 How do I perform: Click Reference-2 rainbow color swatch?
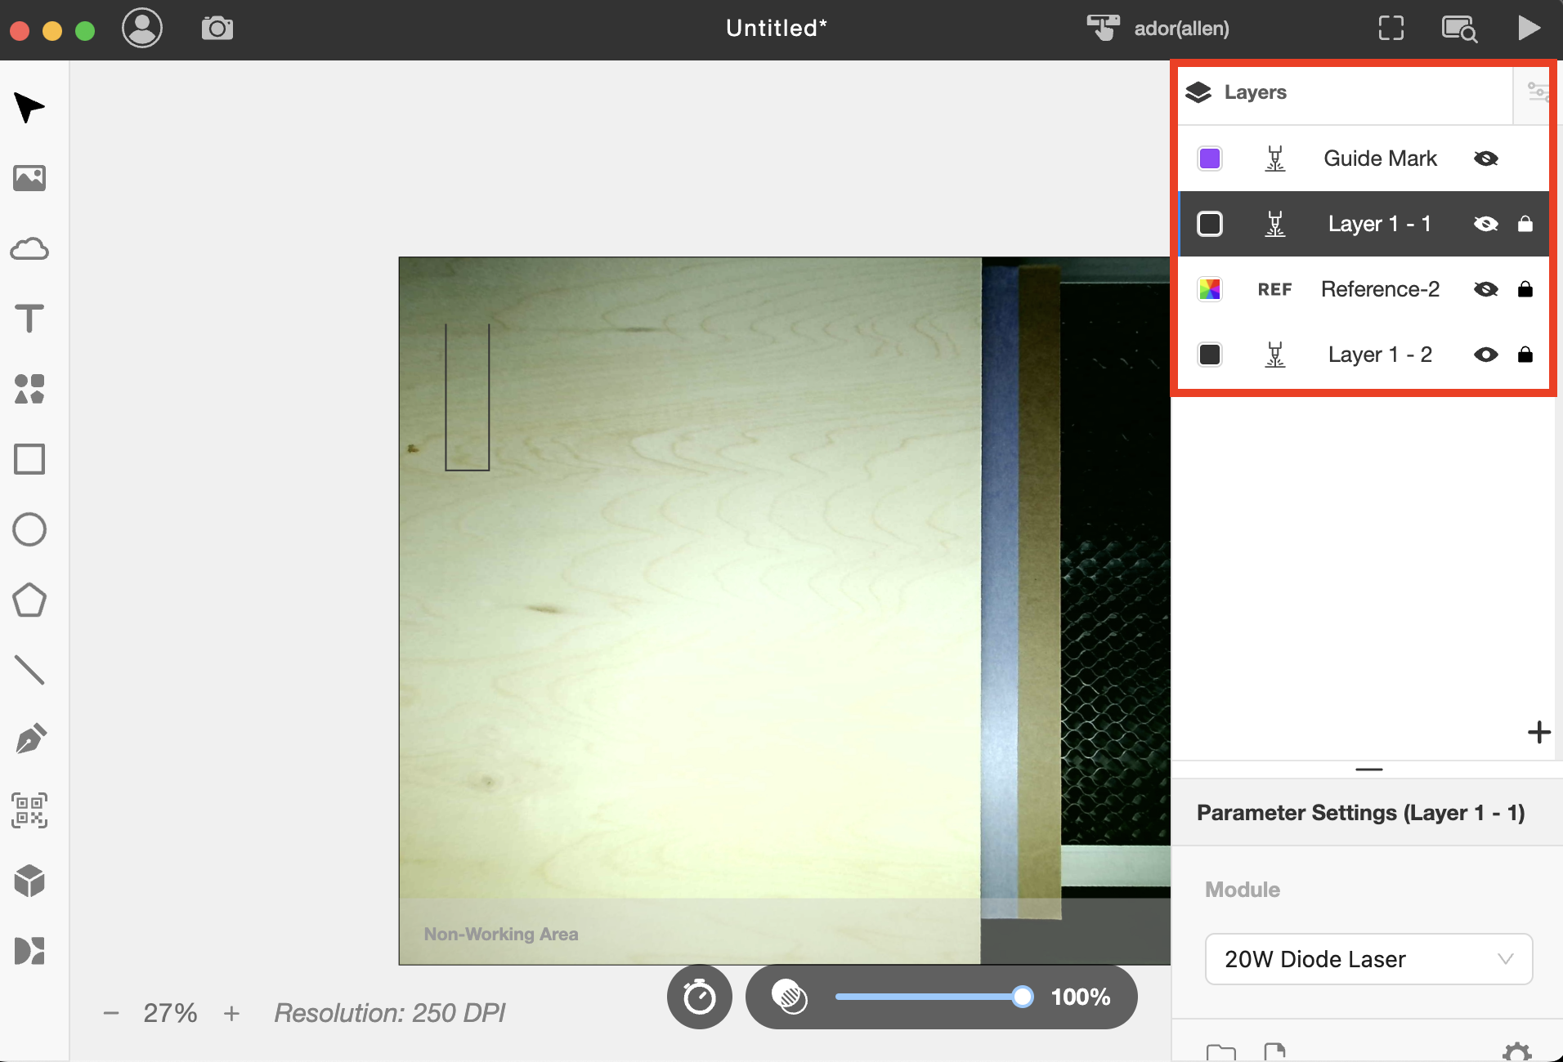1210,289
